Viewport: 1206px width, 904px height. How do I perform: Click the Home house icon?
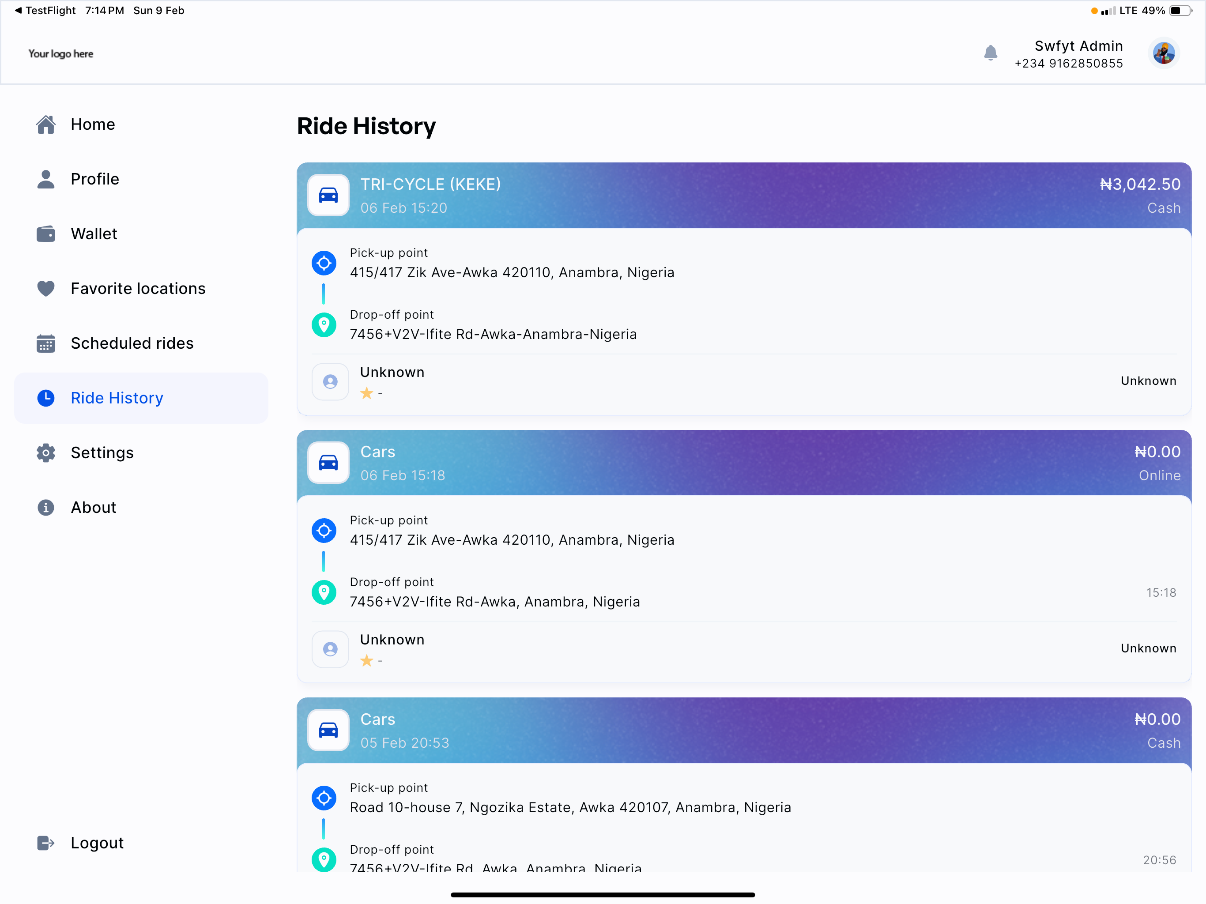[x=46, y=124]
